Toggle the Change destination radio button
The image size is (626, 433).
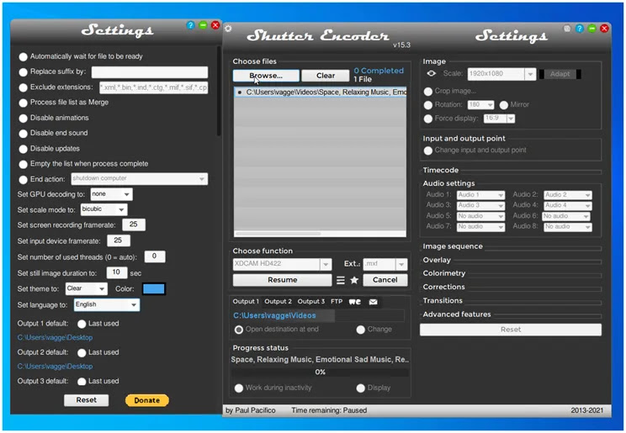click(360, 330)
